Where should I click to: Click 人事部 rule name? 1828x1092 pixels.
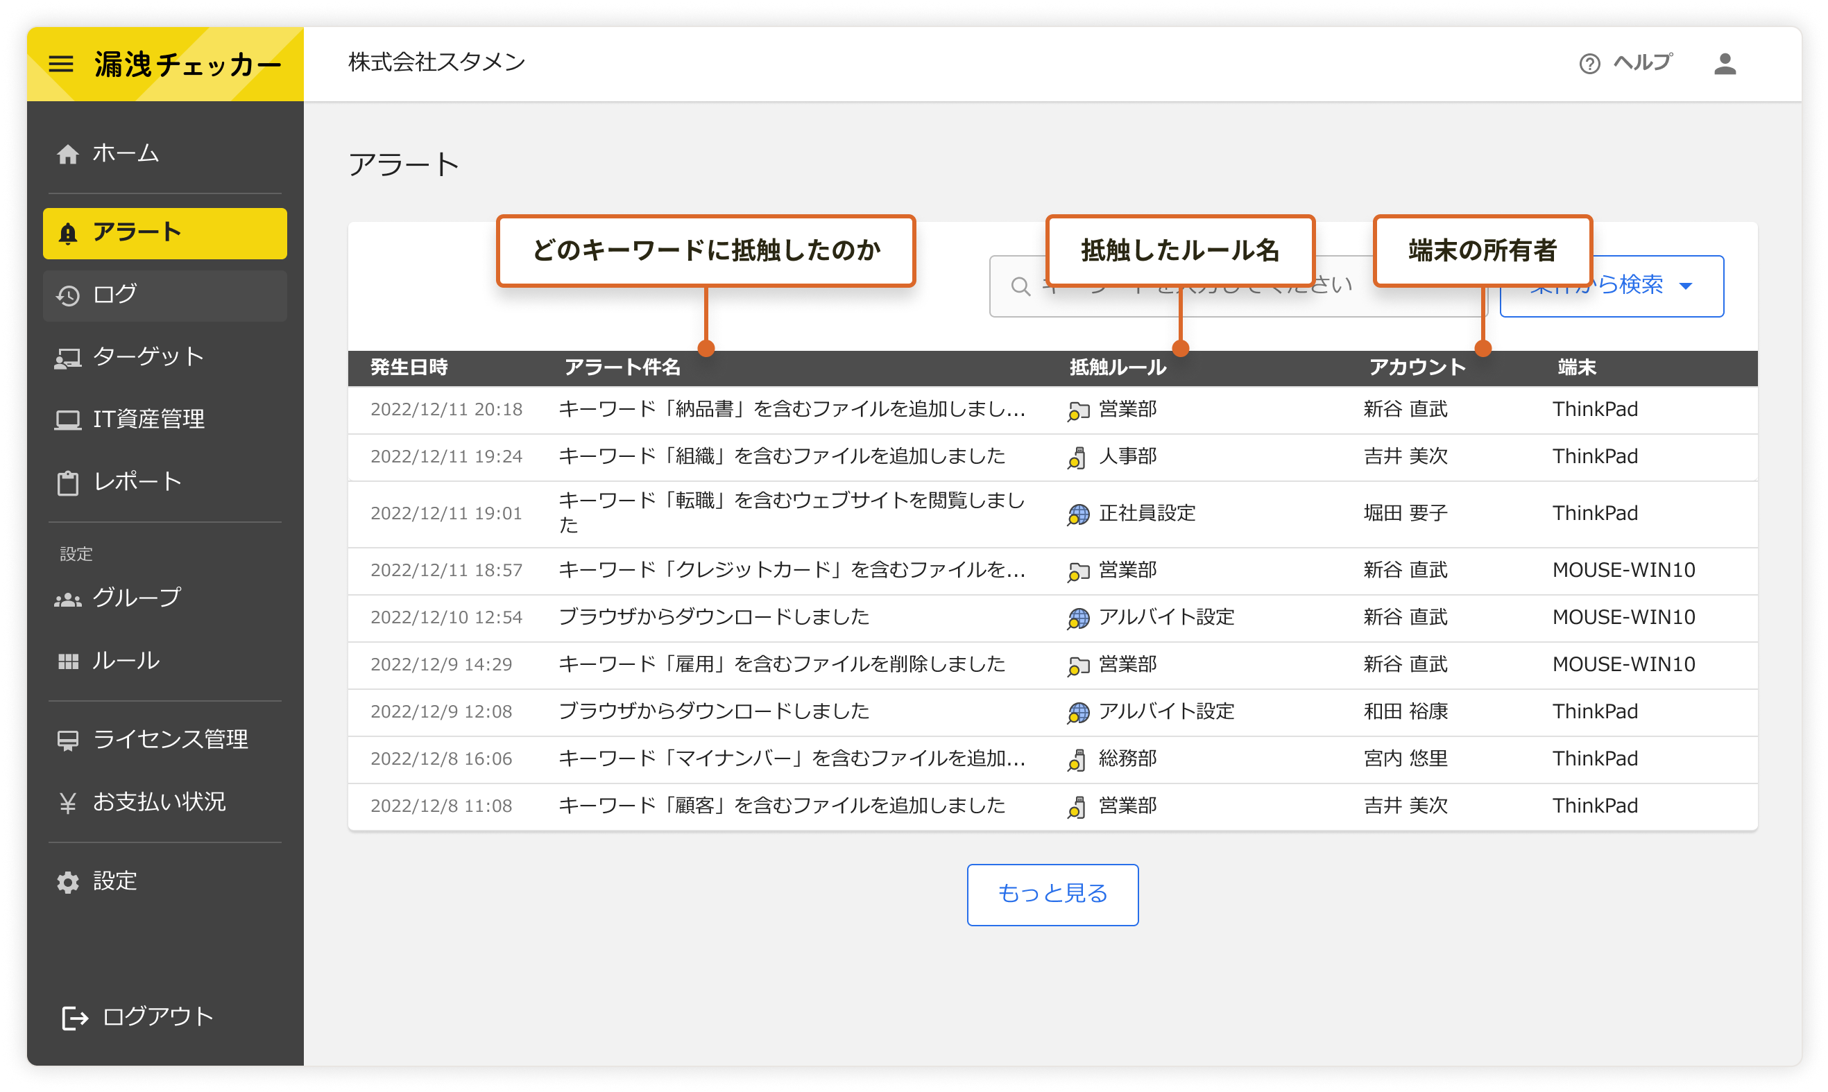click(1127, 457)
